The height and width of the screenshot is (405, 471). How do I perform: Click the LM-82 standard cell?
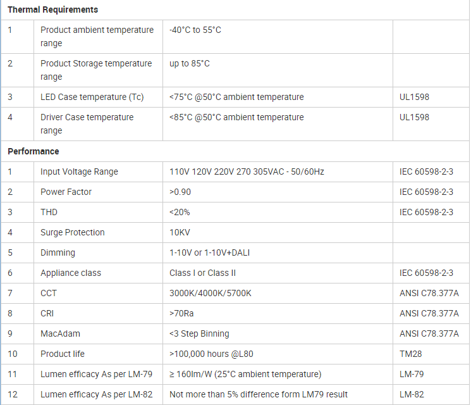point(412,394)
